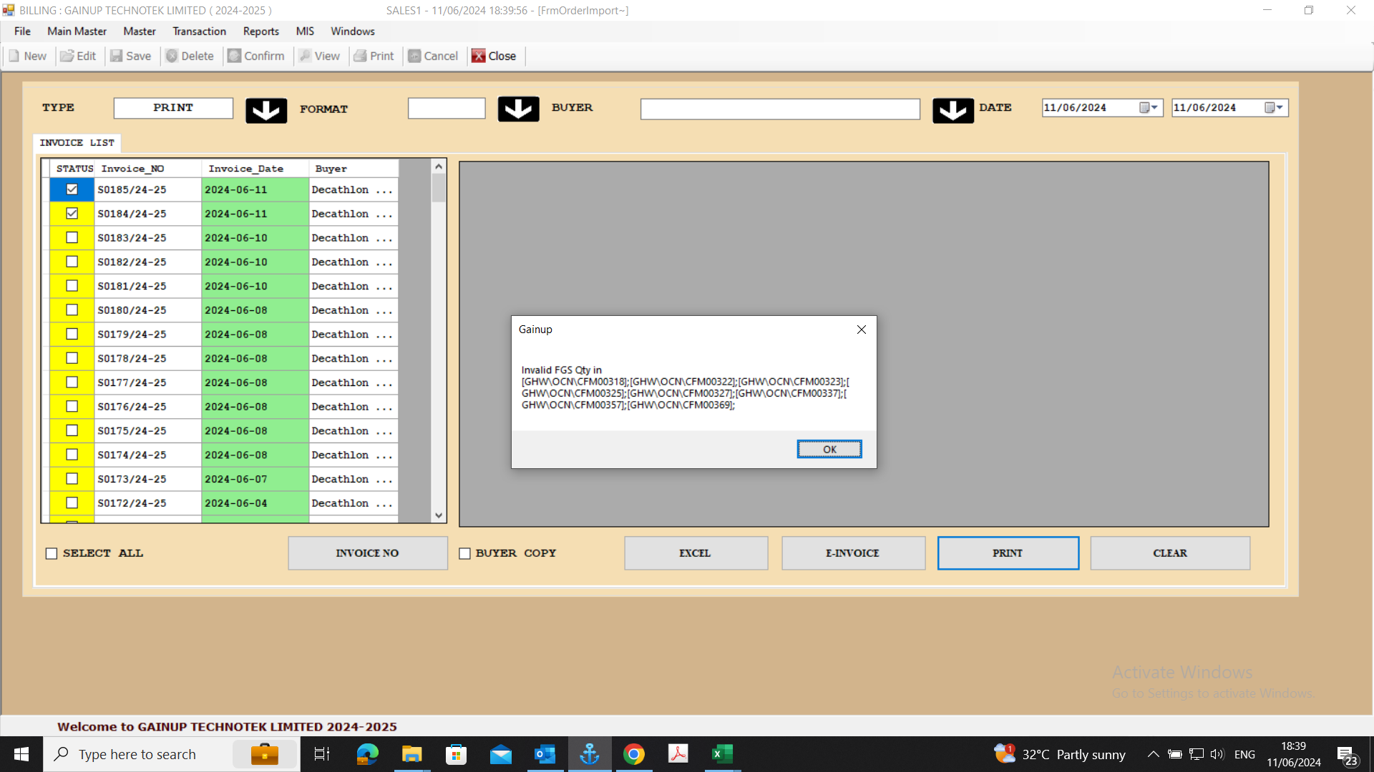Image resolution: width=1374 pixels, height=772 pixels.
Task: Open Excel from the taskbar
Action: 722,754
